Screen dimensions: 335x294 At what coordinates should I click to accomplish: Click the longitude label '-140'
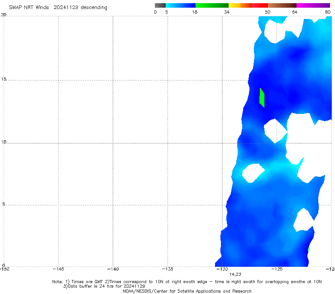point(113,269)
